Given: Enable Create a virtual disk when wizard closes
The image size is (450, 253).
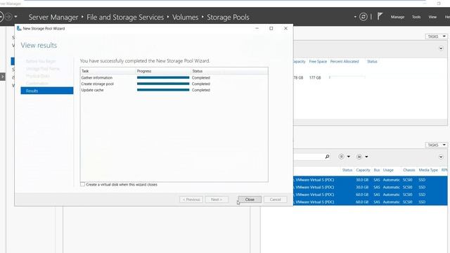Looking at the screenshot, I should 83,184.
